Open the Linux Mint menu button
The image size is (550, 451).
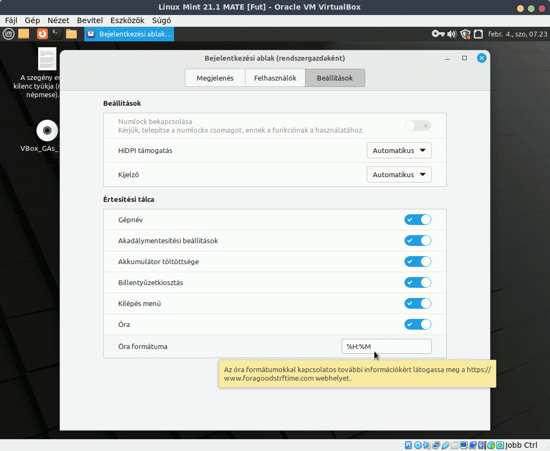[x=9, y=34]
